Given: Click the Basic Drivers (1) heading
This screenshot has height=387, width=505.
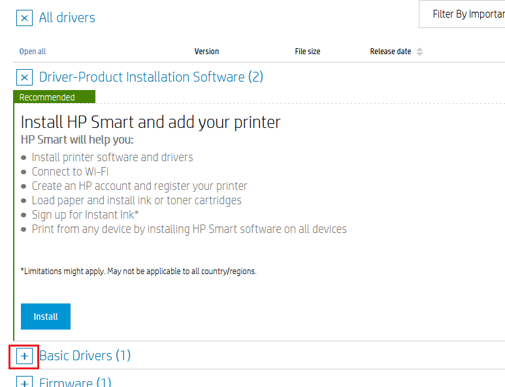Looking at the screenshot, I should 85,356.
